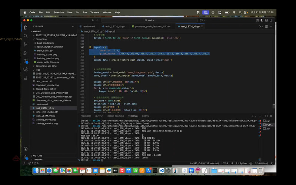Open tone_lstm_model.pth in explorer
296x185 pixels.
point(47,112)
